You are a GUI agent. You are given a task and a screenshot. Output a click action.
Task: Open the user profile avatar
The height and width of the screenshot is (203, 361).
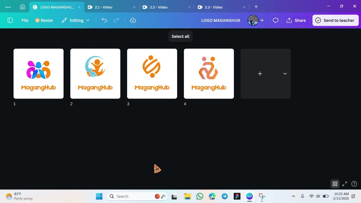[253, 20]
